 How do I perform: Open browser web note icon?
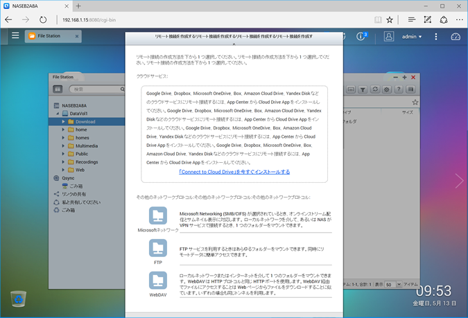427,19
